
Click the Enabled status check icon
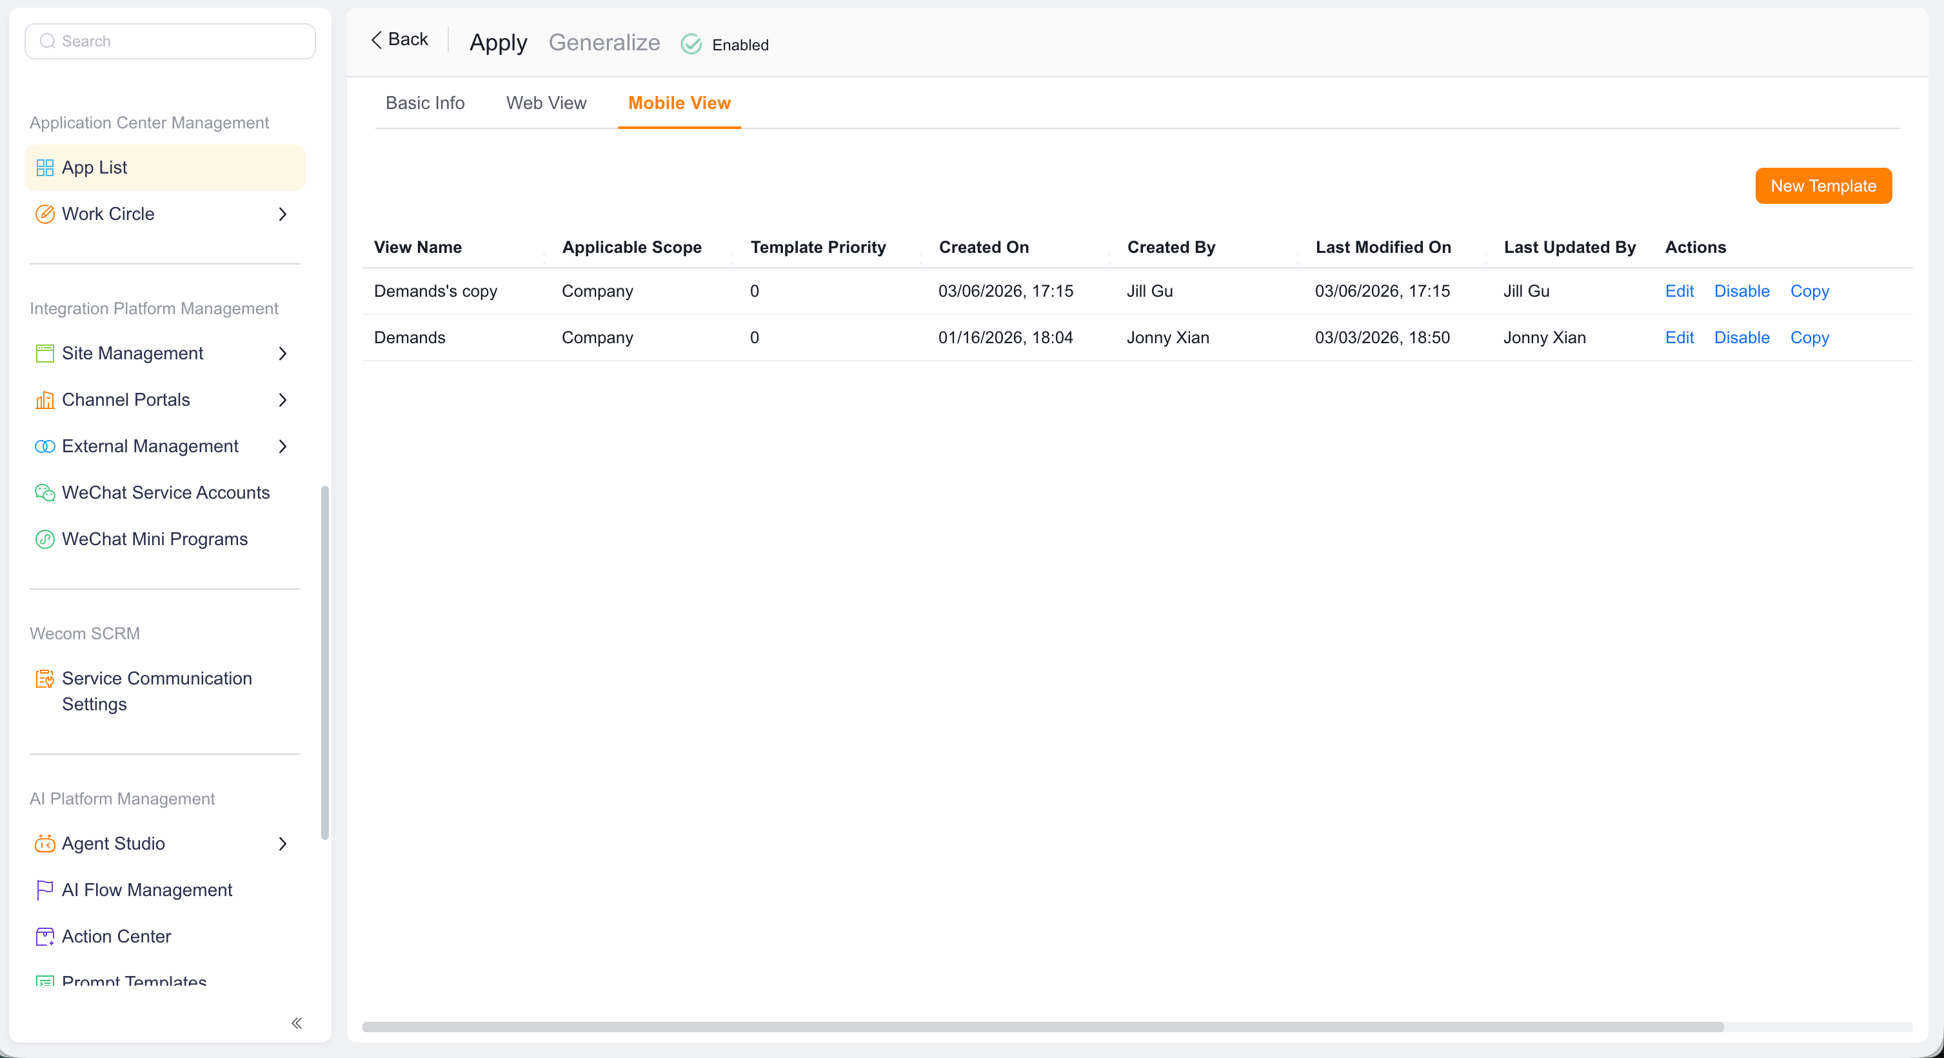tap(691, 45)
